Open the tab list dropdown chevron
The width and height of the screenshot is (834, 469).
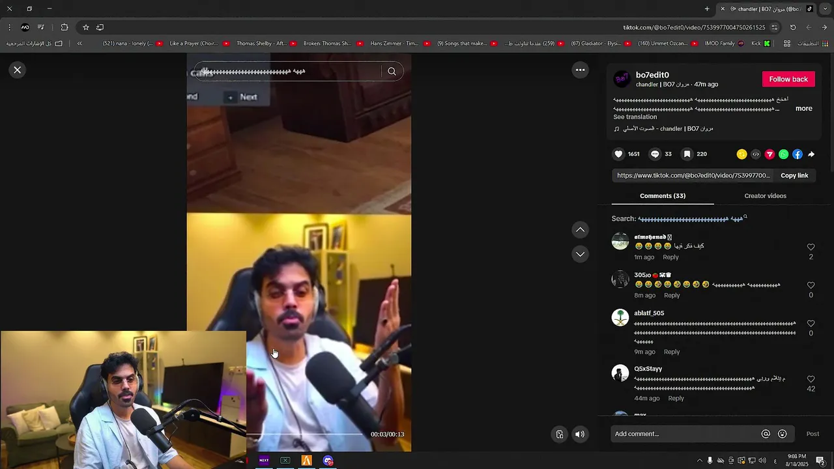[825, 8]
